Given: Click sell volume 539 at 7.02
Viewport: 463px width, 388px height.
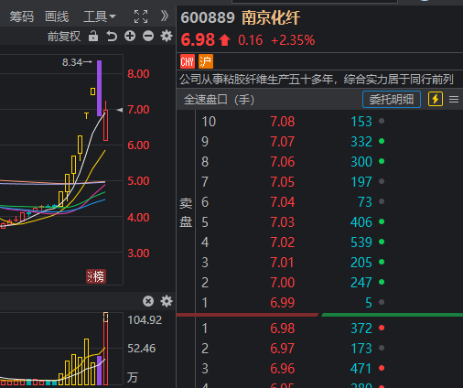Looking at the screenshot, I should [361, 242].
